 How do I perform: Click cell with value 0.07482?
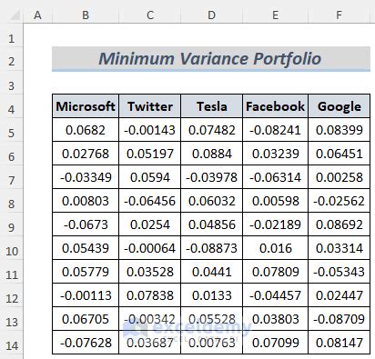(212, 130)
